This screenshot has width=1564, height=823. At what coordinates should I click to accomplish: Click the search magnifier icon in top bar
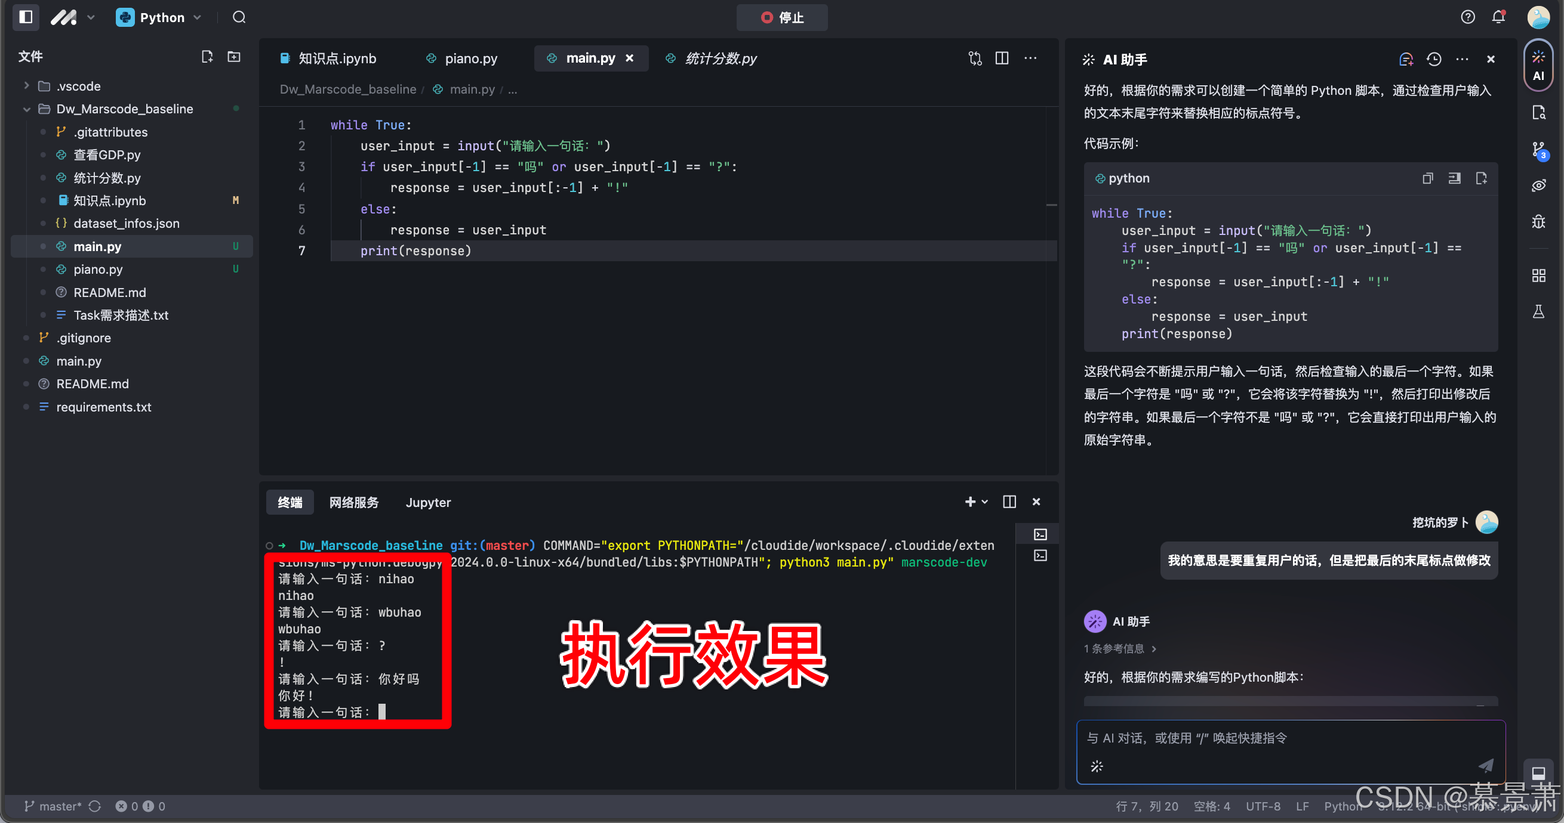tap(239, 17)
